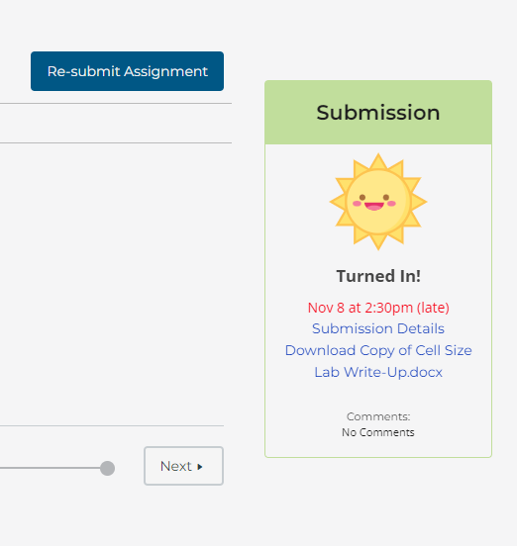Click the green Submission panel header
The height and width of the screenshot is (546, 517).
pos(378,113)
